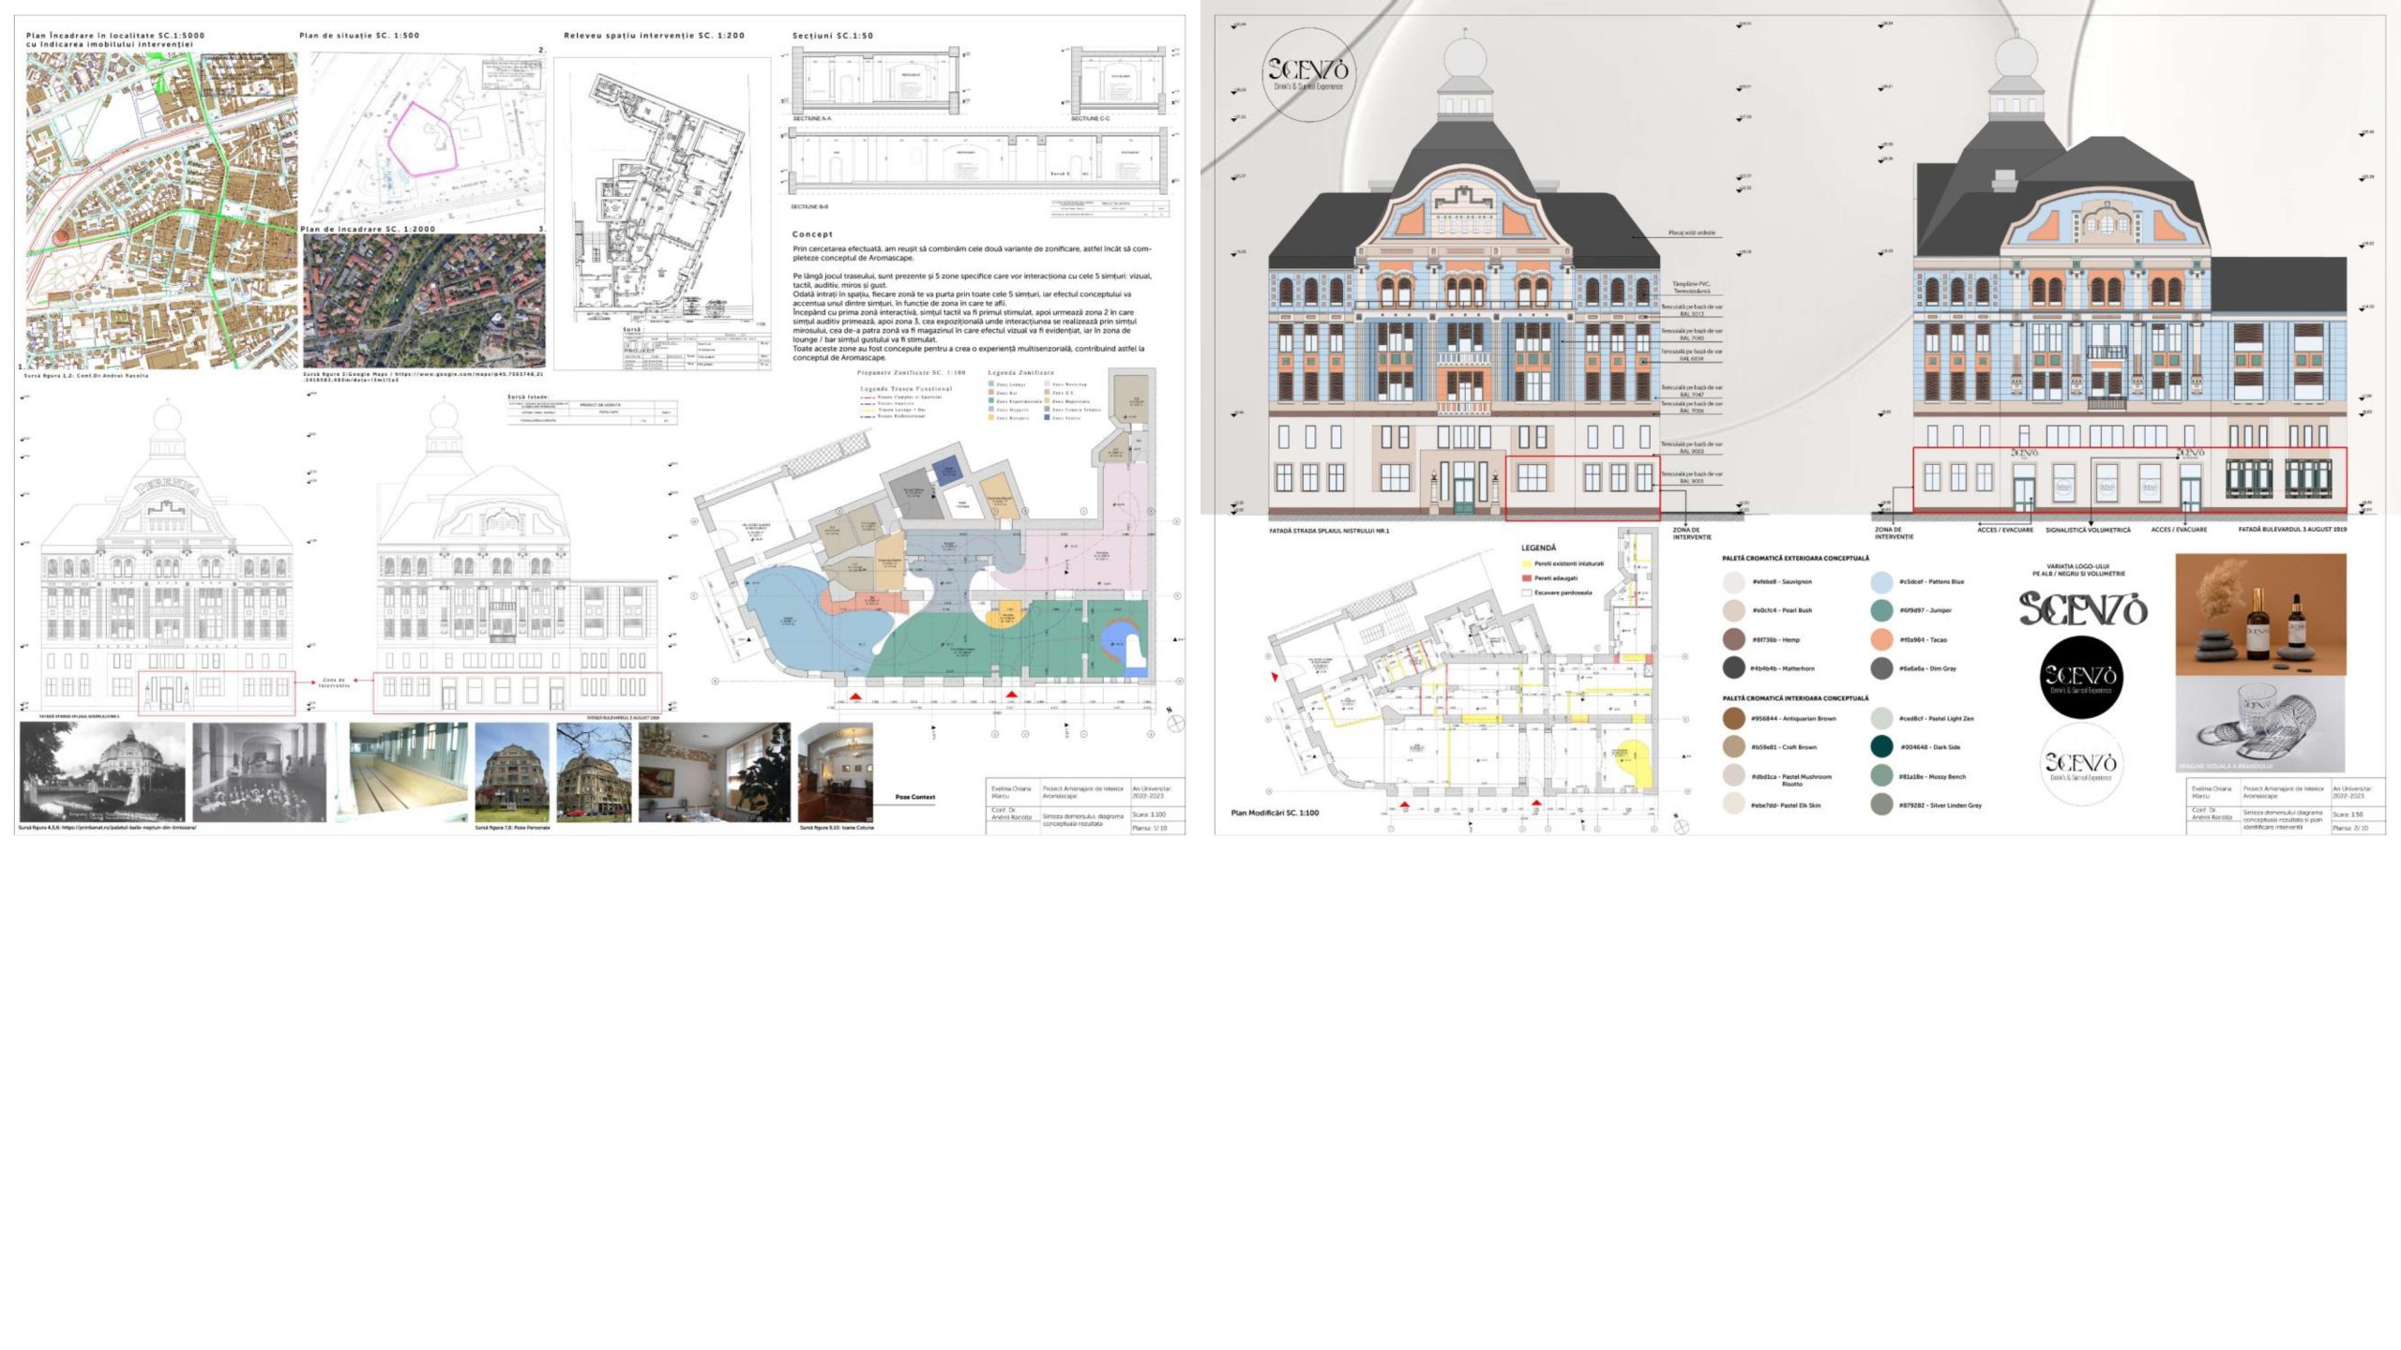Screen dimensions: 2401x1350
Task: Open the first building exterior color photo
Action: [512, 772]
